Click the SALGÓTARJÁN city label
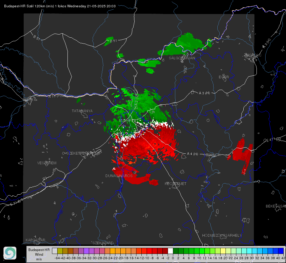The height and width of the screenshot is (263, 286). pos(182,58)
